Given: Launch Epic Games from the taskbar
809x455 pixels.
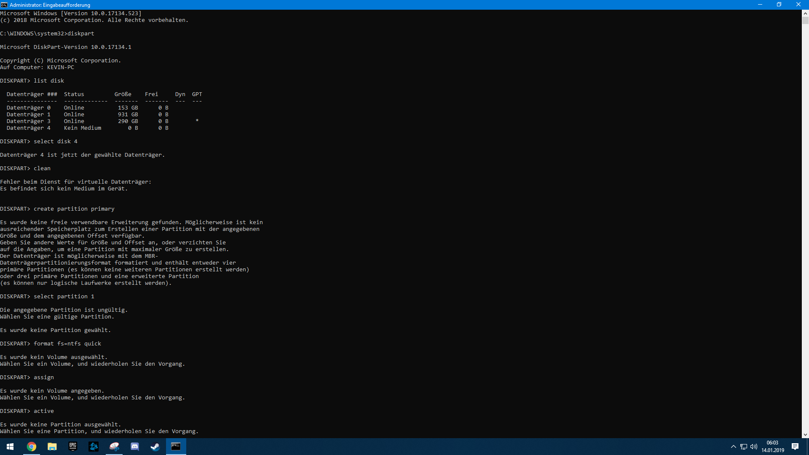Looking at the screenshot, I should pos(73,447).
